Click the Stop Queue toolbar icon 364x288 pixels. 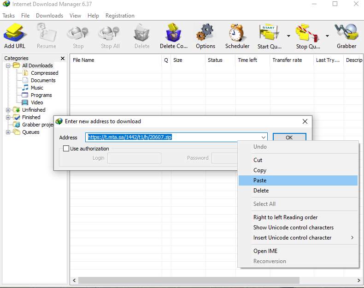click(308, 36)
